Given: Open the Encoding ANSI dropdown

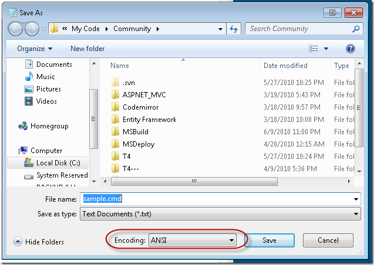Looking at the screenshot, I should click(193, 240).
